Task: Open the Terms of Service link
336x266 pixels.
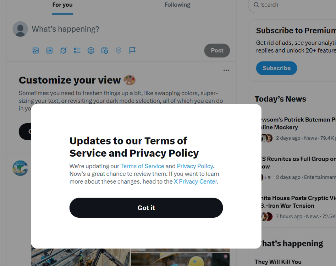Action: click(142, 166)
